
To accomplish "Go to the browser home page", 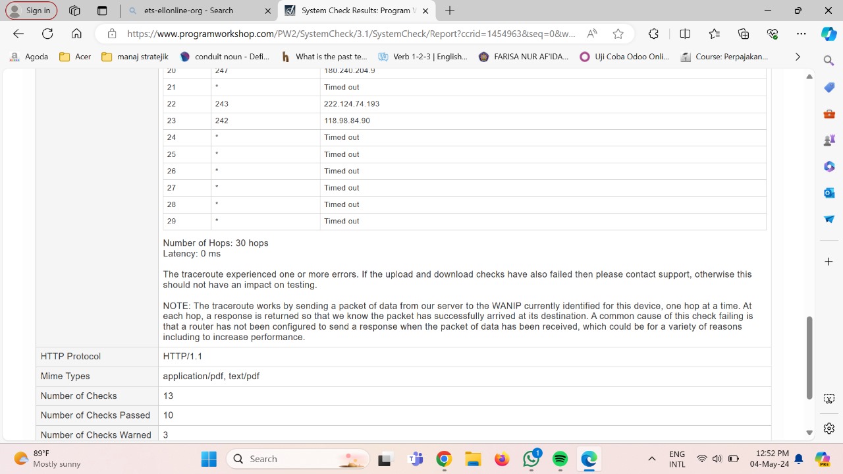I will [x=76, y=34].
